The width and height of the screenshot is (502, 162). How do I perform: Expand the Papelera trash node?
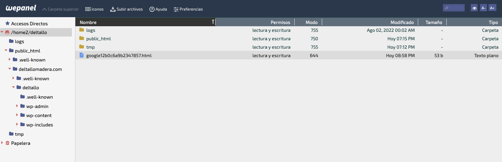point(2,143)
